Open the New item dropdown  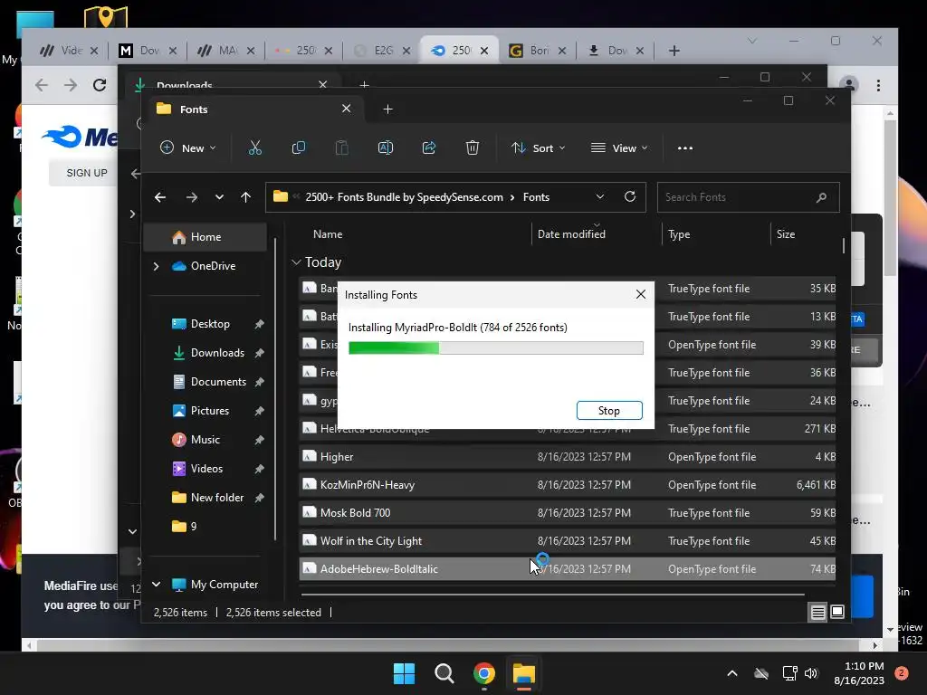tap(188, 148)
